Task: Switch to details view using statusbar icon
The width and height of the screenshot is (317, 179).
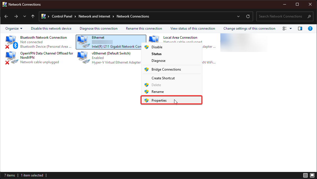Action: coord(305,175)
